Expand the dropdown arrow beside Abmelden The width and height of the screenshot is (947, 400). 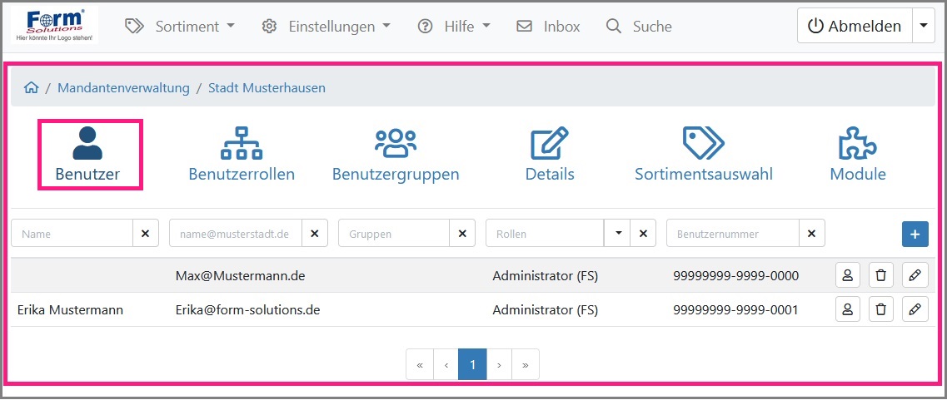click(923, 26)
